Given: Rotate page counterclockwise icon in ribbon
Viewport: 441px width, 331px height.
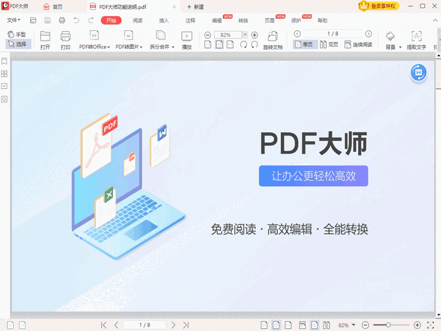Looking at the screenshot, I should [x=254, y=45].
